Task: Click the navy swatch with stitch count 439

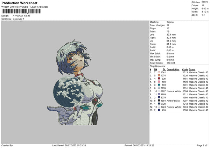Action: pyautogui.click(x=159, y=110)
